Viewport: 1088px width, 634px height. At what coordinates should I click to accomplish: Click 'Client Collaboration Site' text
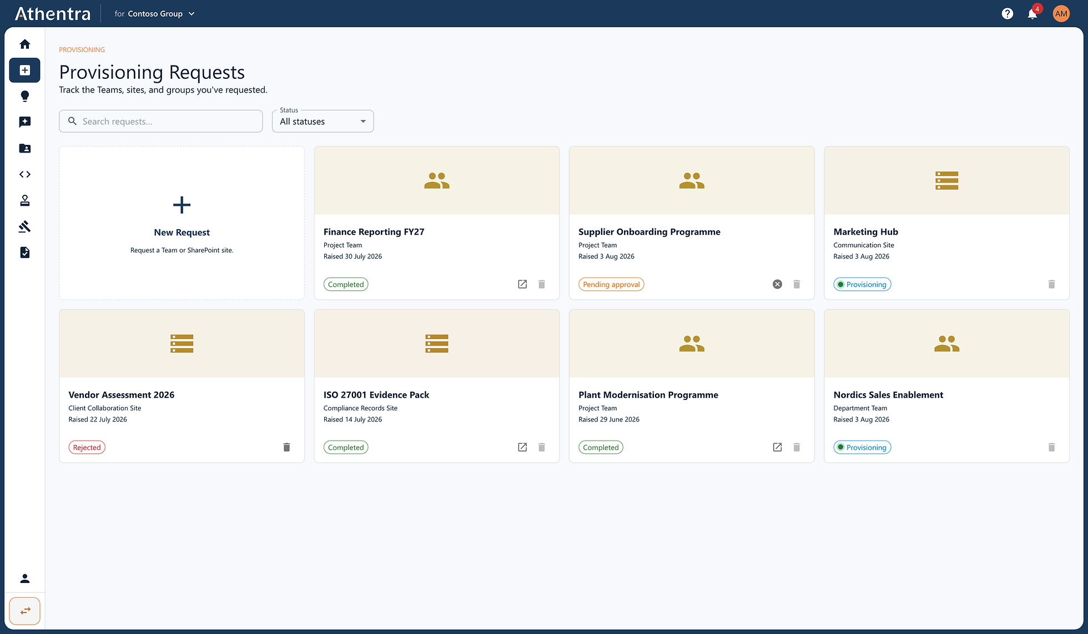[105, 408]
